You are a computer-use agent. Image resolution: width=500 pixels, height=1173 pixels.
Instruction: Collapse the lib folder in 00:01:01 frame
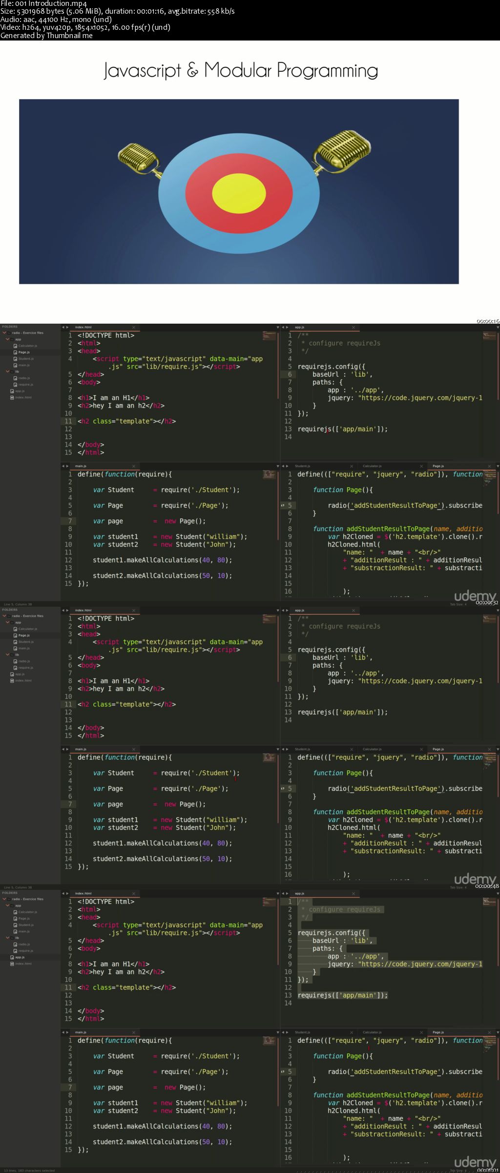point(8,938)
